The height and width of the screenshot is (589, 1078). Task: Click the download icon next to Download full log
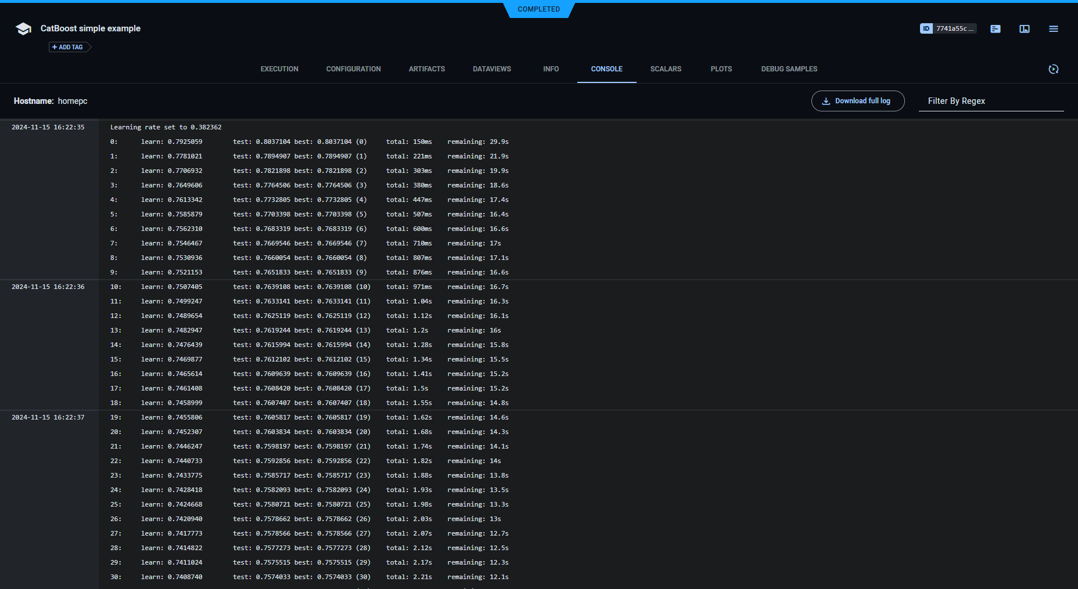tap(826, 100)
